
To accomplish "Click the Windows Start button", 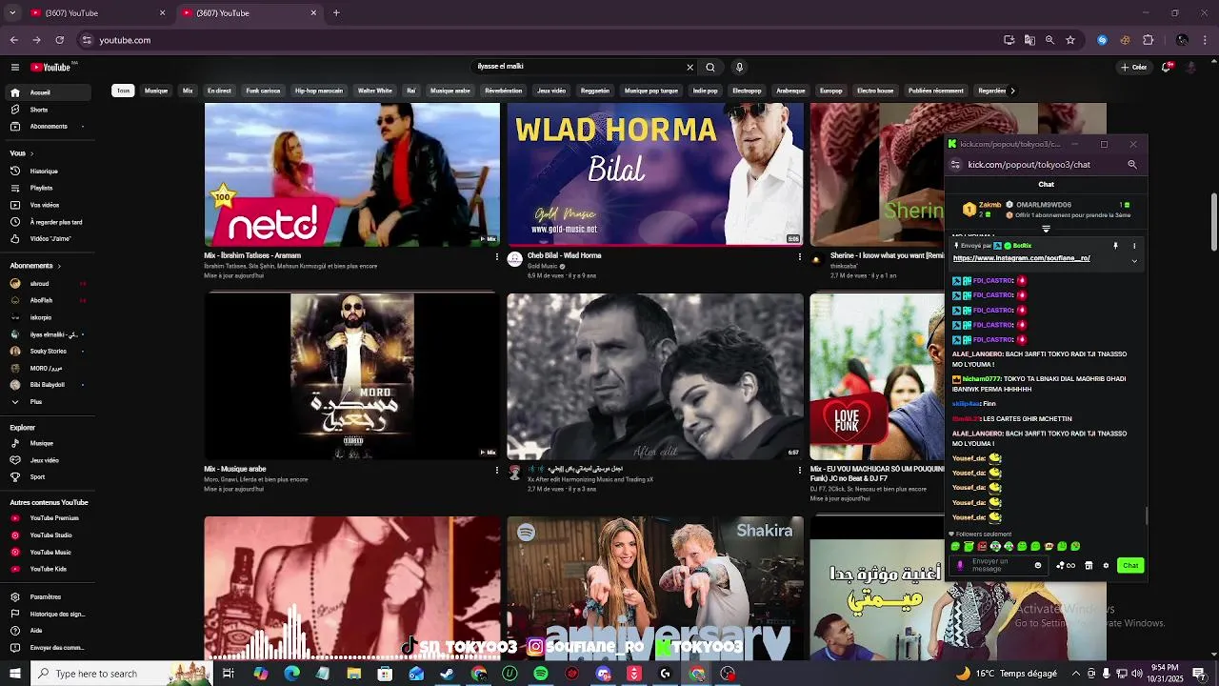I will [14, 674].
